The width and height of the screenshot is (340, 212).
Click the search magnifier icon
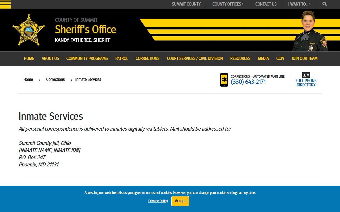(324, 4)
